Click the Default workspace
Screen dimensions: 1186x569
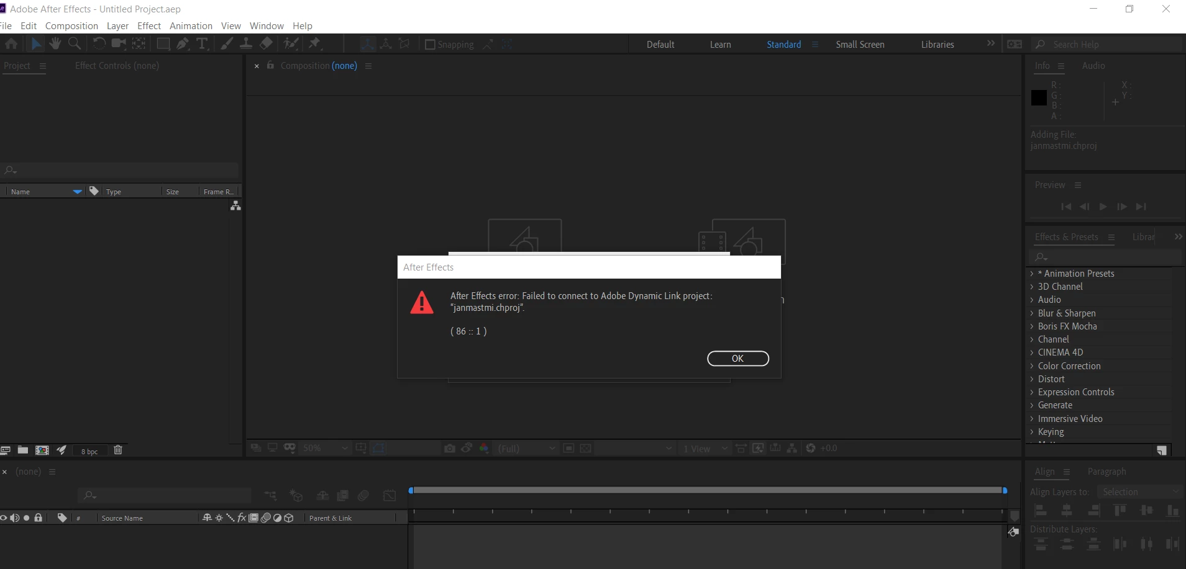(x=660, y=44)
